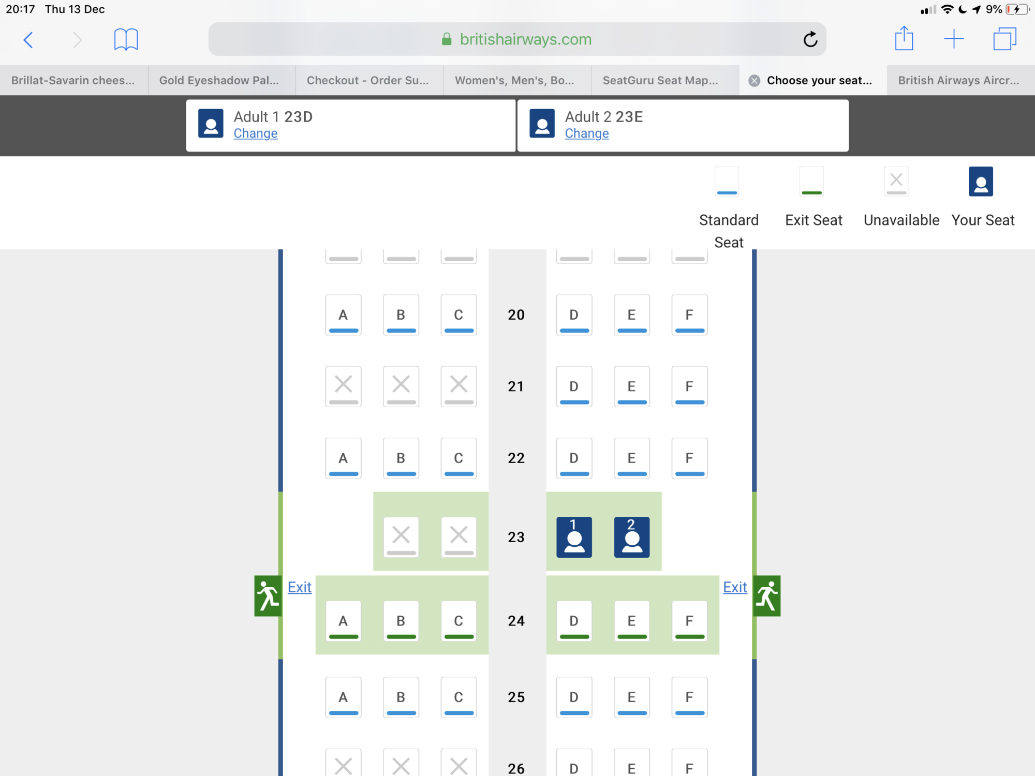Tap the britishairways.com address bar
1035x776 pixels.
(x=517, y=39)
